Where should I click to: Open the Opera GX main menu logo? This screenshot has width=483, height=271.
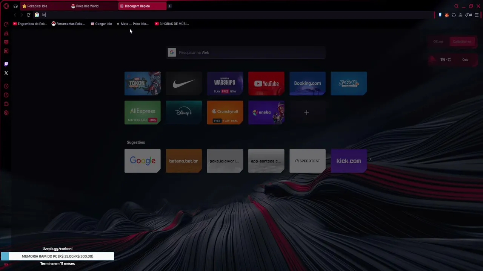coord(6,6)
